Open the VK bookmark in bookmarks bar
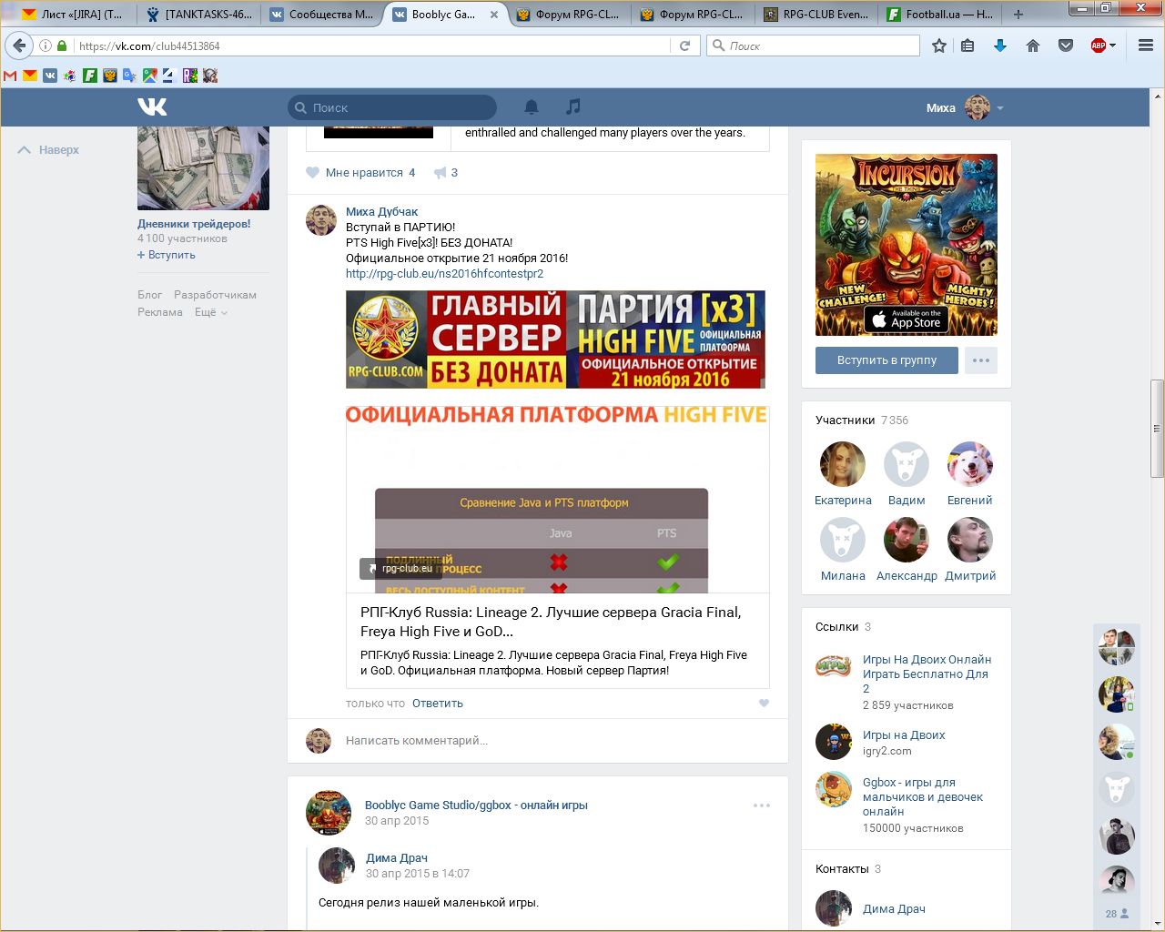Image resolution: width=1165 pixels, height=932 pixels. pos(50,76)
